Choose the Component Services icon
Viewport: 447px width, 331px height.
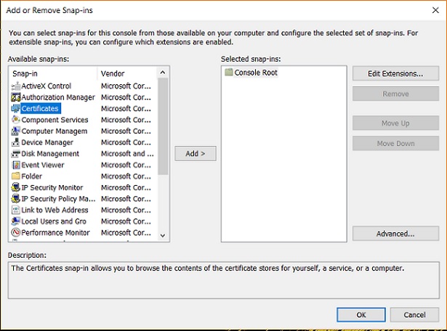click(16, 120)
